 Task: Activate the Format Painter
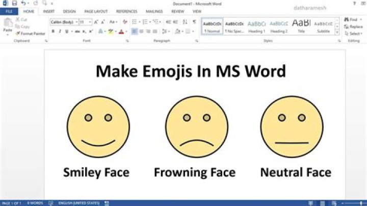tap(31, 34)
